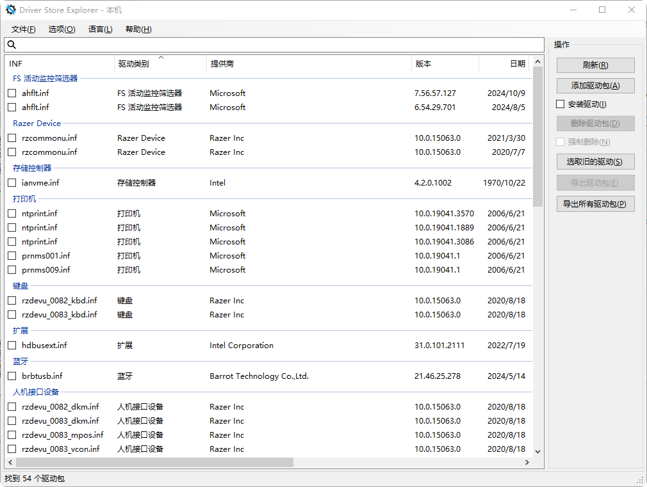Click the 刷新(R) button
This screenshot has height=487, width=647.
[x=595, y=65]
